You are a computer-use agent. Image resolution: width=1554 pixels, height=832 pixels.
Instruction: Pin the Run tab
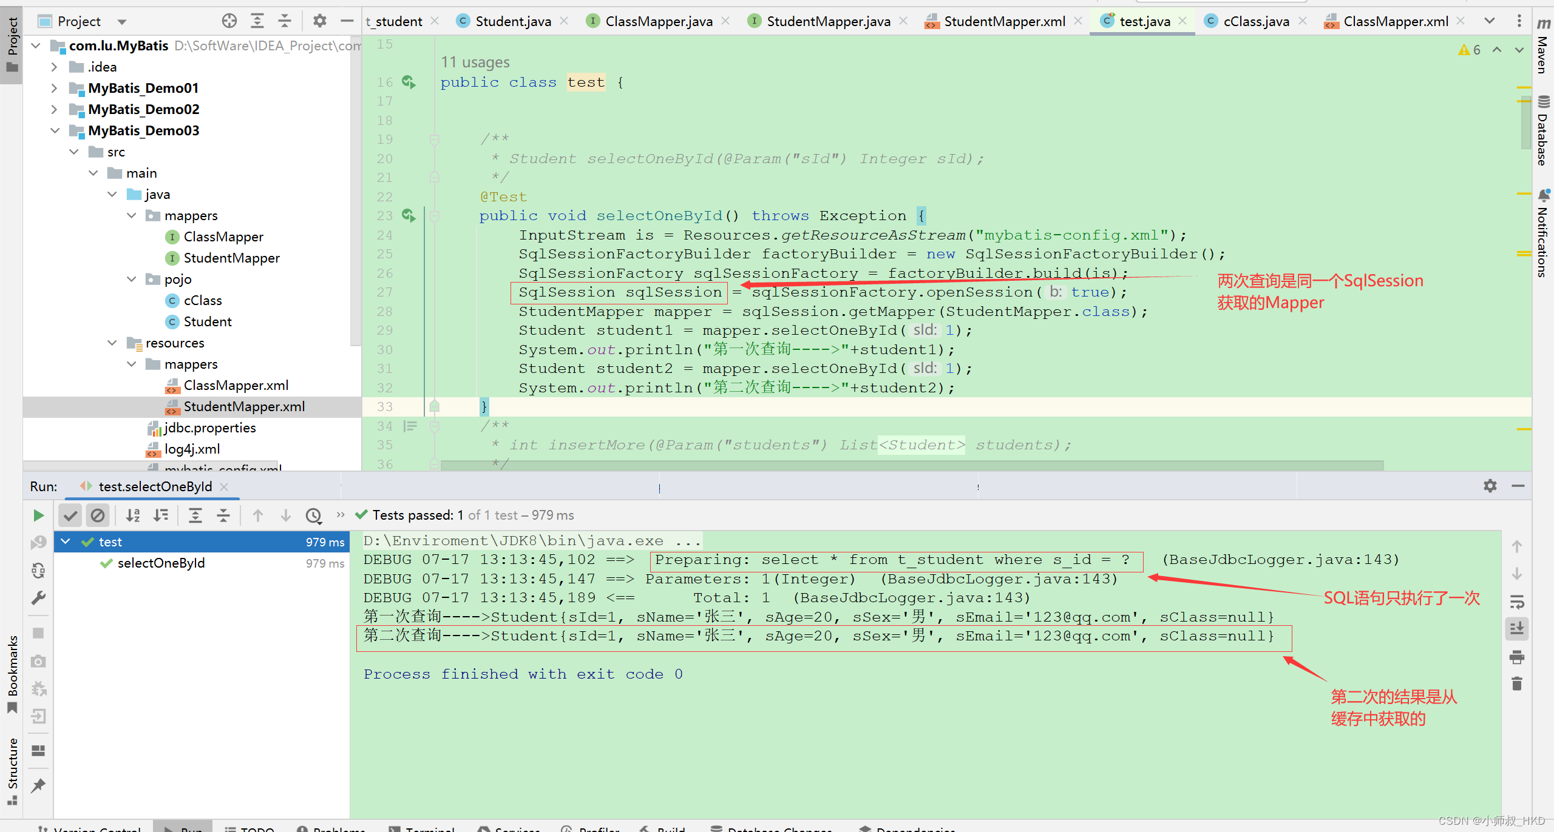click(x=38, y=786)
